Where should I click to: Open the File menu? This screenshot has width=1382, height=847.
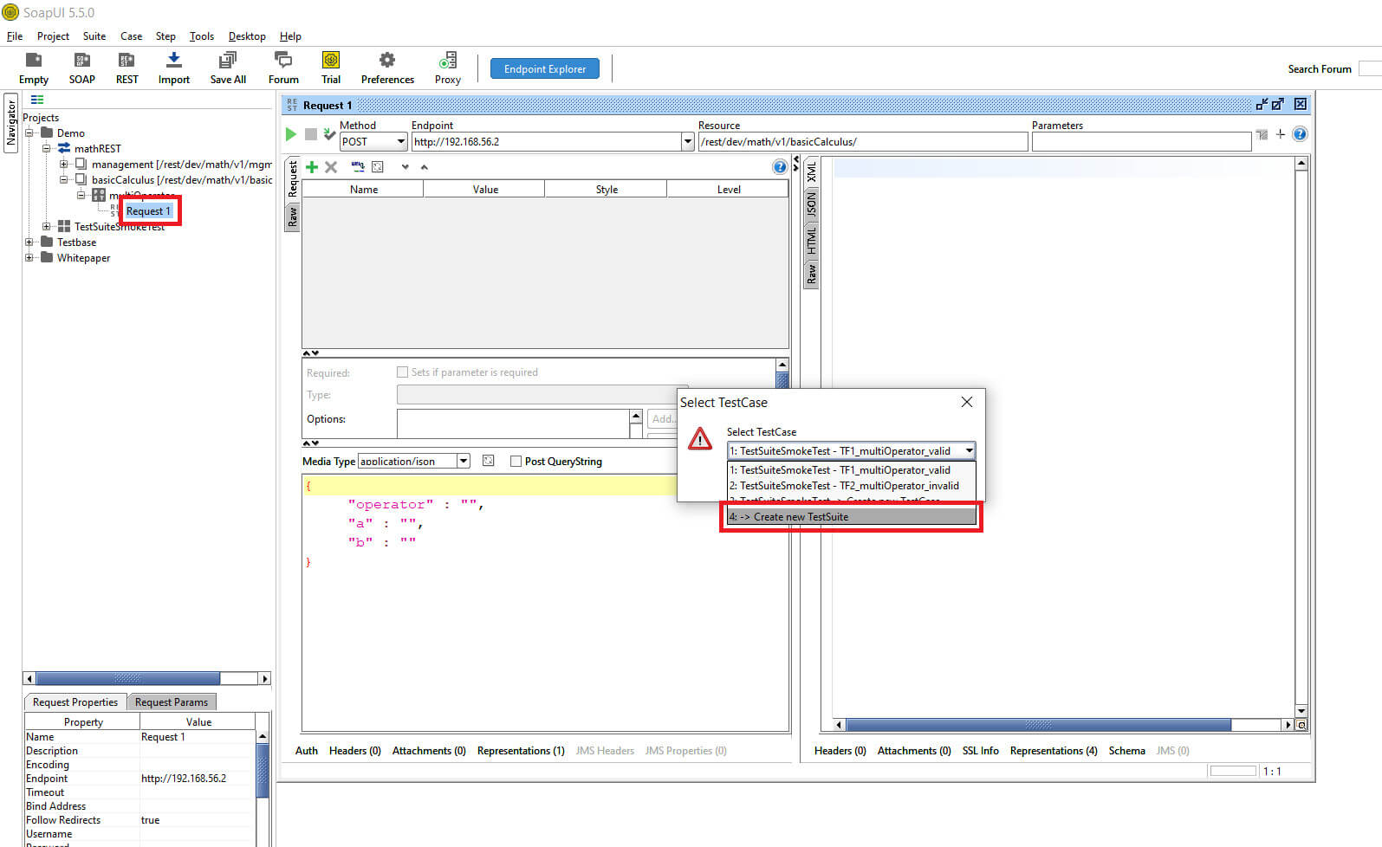[x=15, y=36]
